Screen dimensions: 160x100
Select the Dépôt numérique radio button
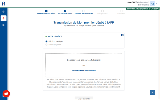click(46, 41)
